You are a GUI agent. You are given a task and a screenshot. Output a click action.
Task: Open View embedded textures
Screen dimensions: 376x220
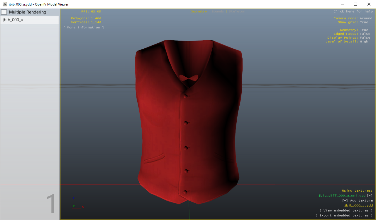tap(346, 211)
